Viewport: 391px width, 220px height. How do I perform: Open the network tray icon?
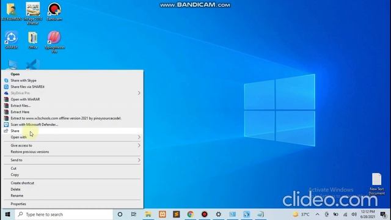(x=345, y=215)
